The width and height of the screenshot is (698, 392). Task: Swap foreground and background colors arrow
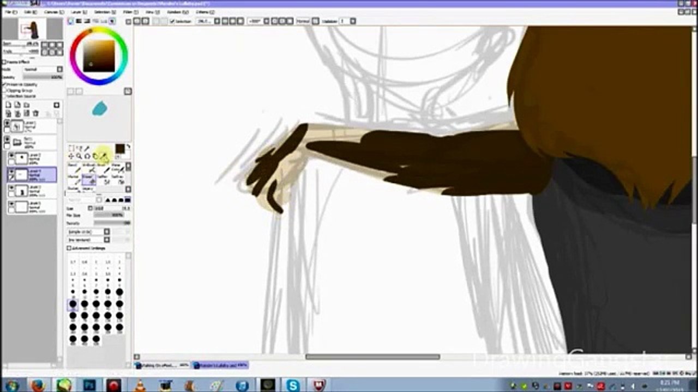[128, 147]
